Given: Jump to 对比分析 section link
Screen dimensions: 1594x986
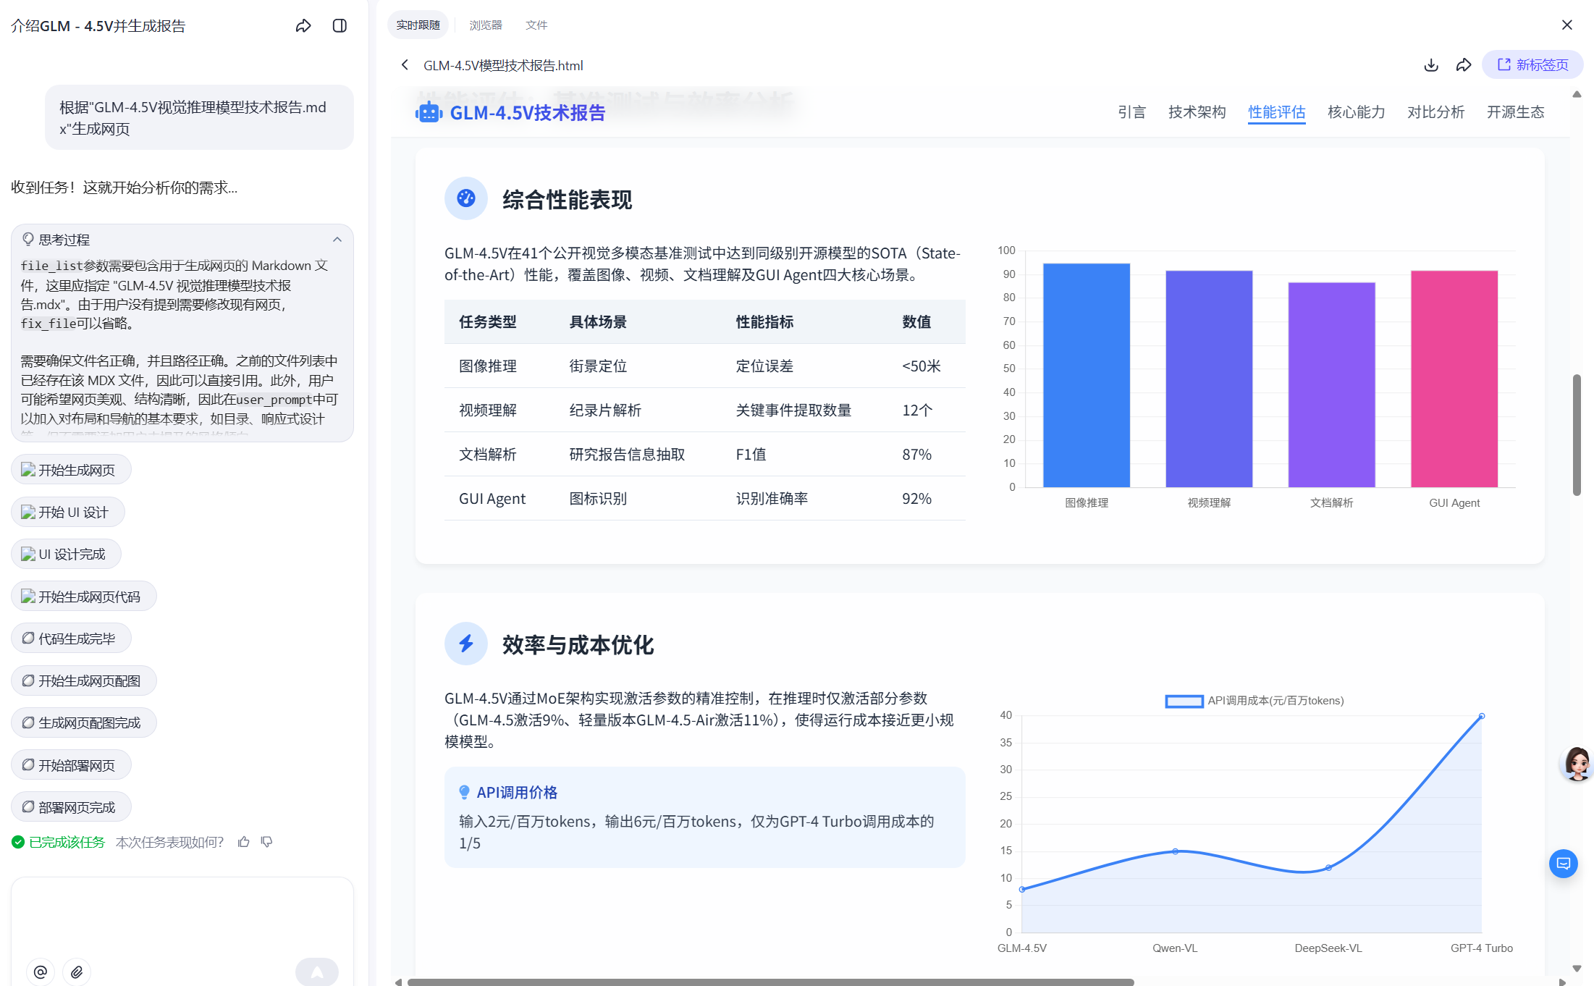Looking at the screenshot, I should (x=1435, y=112).
